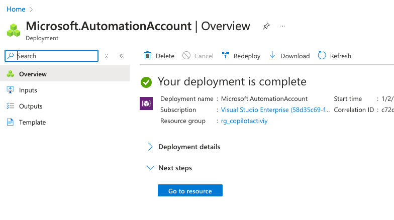Clear the search box with X icon
Image resolution: width=394 pixels, height=220 pixels.
coord(107,56)
